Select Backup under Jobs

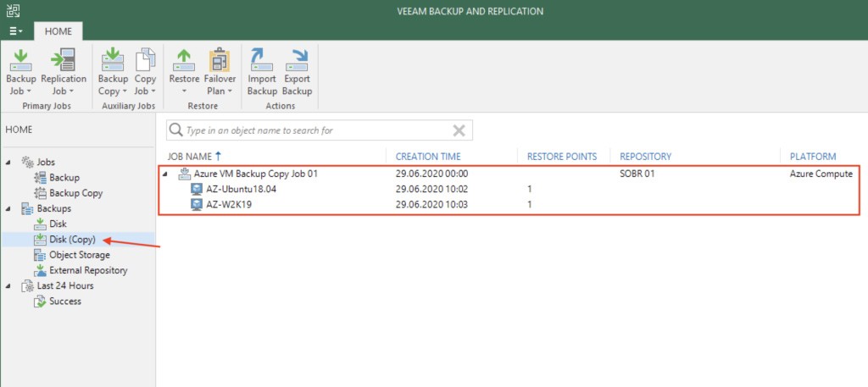pos(64,178)
